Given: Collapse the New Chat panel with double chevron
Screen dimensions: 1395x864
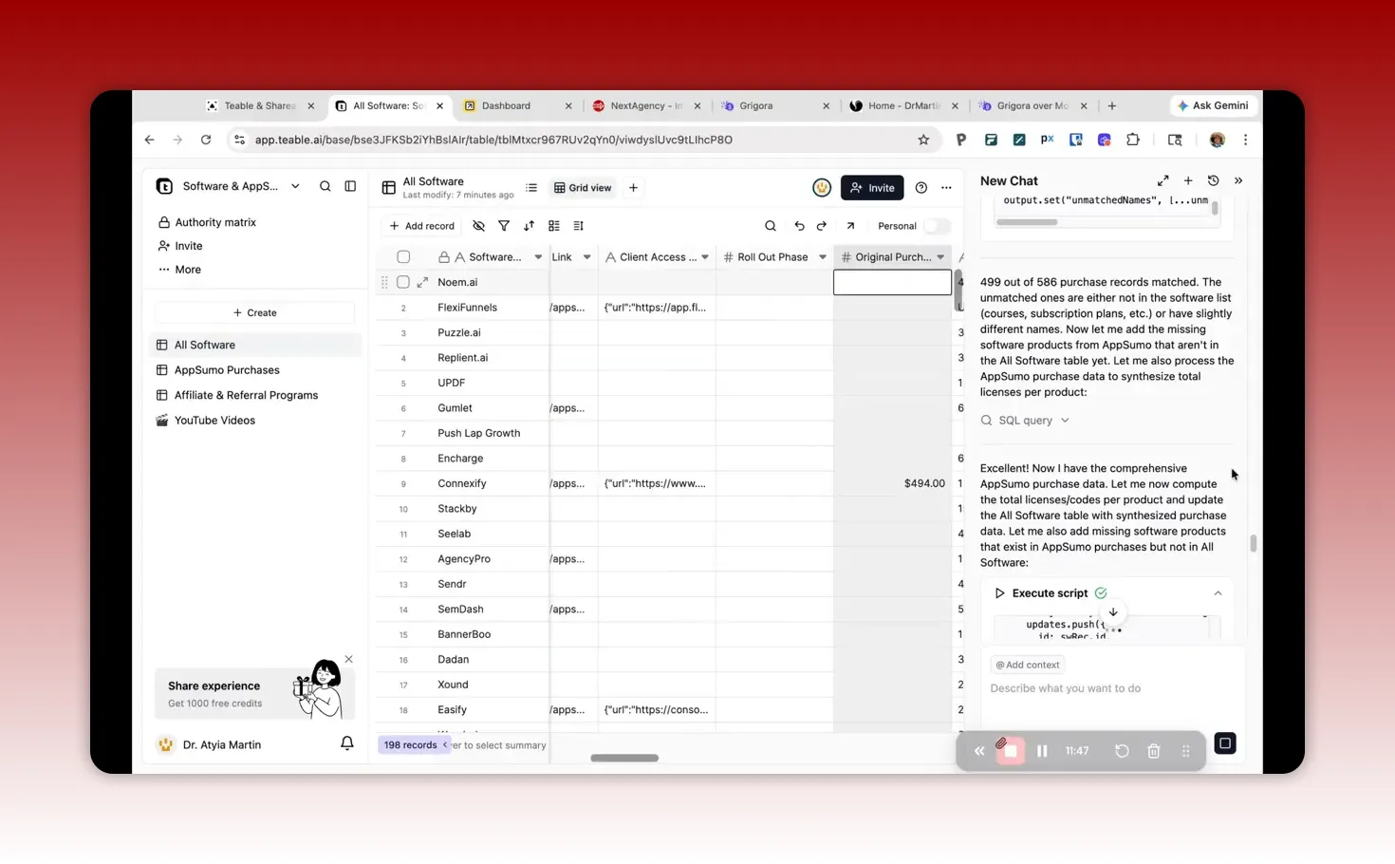Looking at the screenshot, I should pos(1238,180).
